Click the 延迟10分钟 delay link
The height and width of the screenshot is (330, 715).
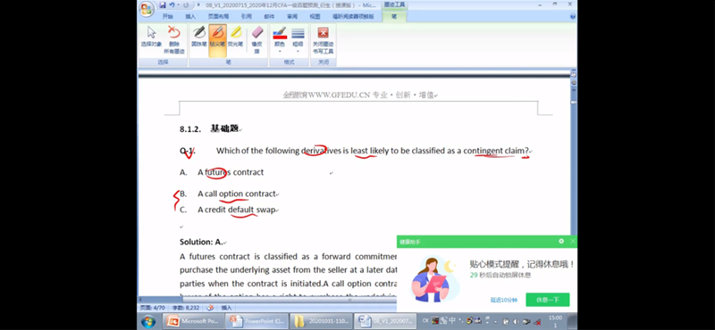coord(504,300)
